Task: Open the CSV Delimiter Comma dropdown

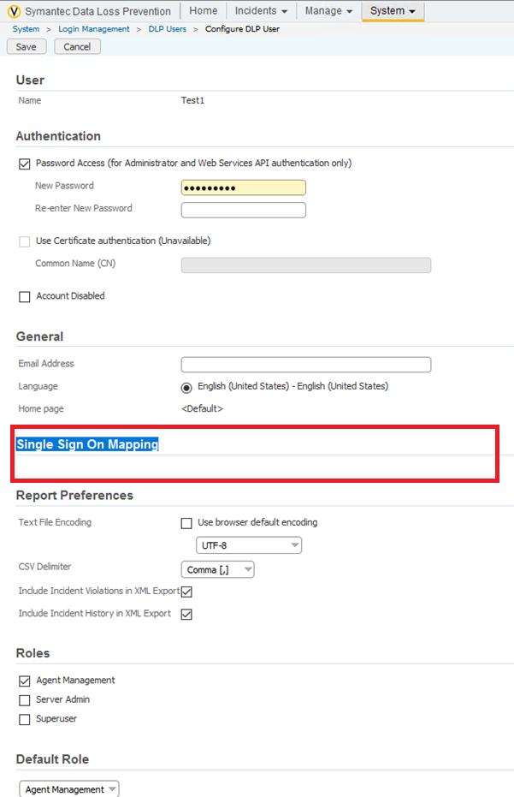Action: [217, 569]
